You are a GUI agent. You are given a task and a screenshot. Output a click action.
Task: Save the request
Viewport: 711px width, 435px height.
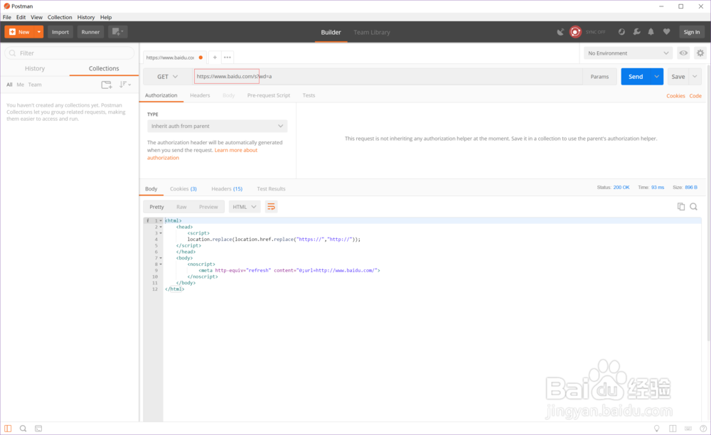pos(678,77)
